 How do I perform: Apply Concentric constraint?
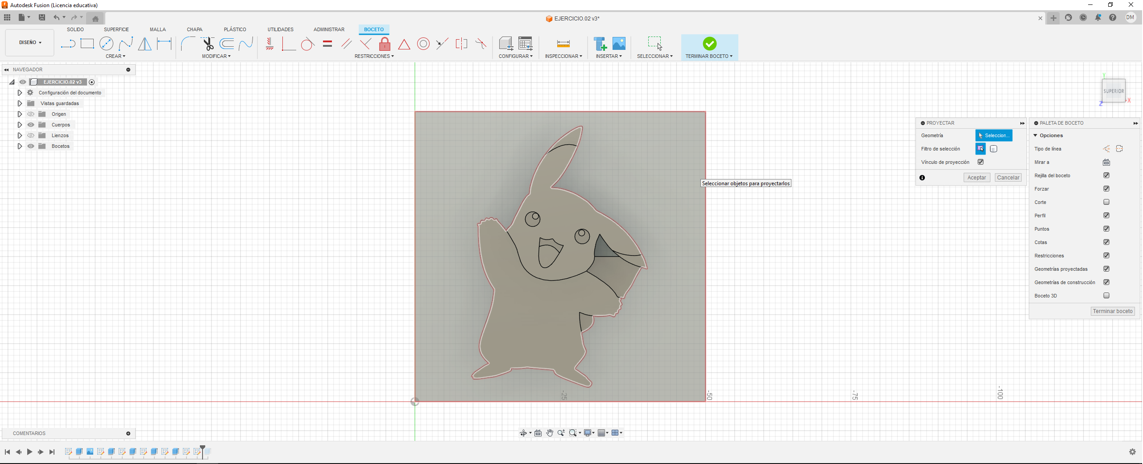point(423,44)
